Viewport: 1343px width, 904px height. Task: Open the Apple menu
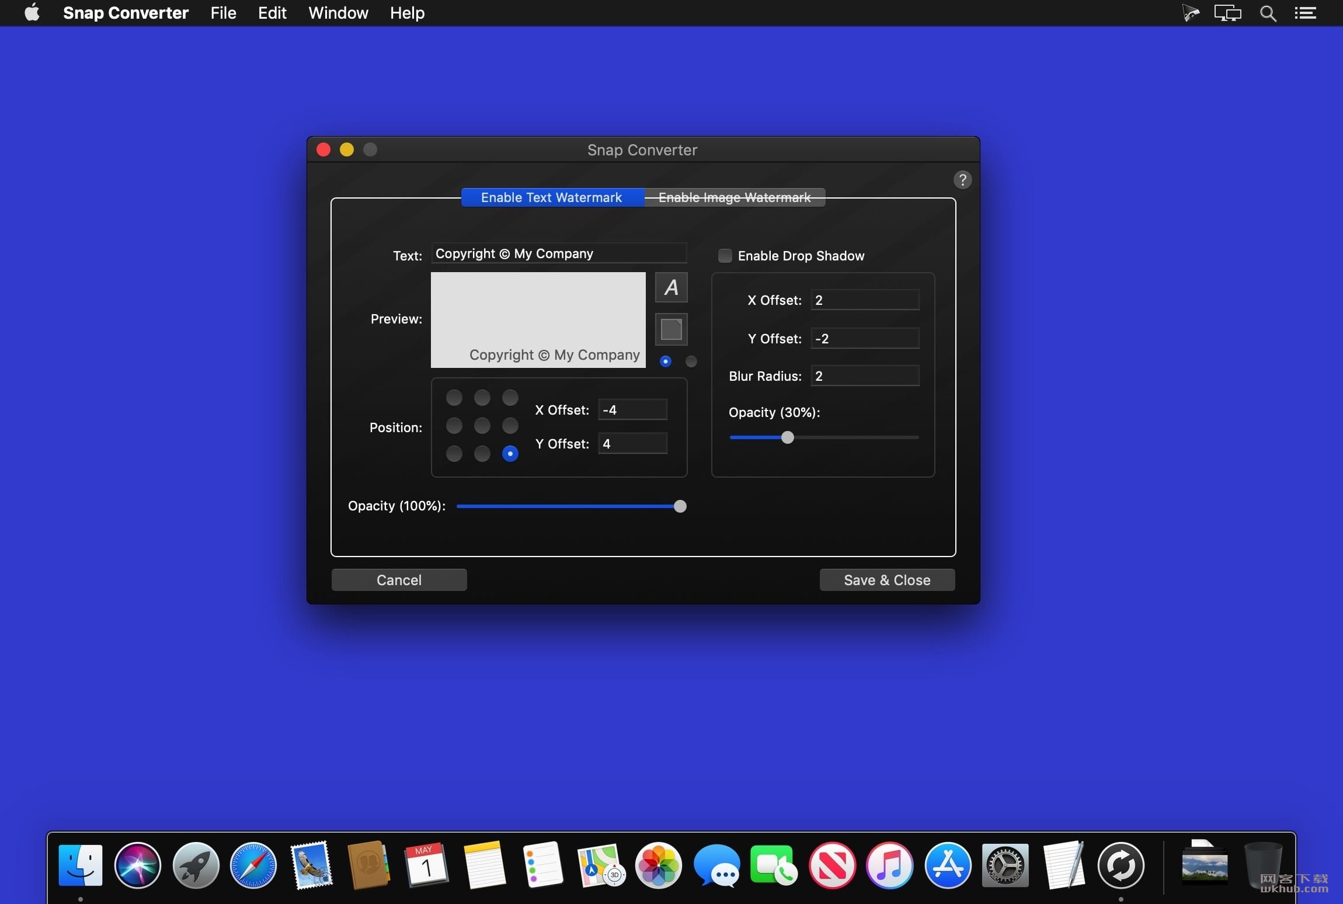coord(32,12)
